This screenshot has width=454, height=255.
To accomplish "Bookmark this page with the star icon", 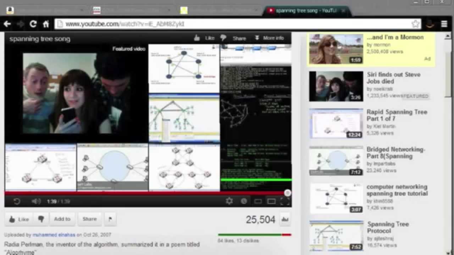I will click(x=415, y=24).
